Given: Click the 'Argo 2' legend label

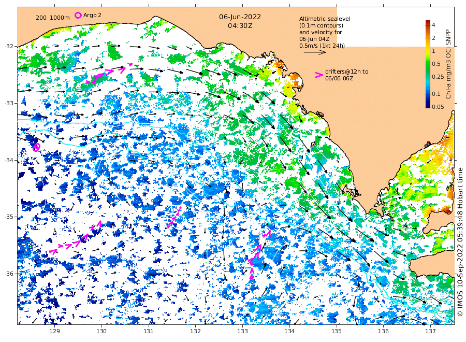Looking at the screenshot, I should (x=92, y=15).
